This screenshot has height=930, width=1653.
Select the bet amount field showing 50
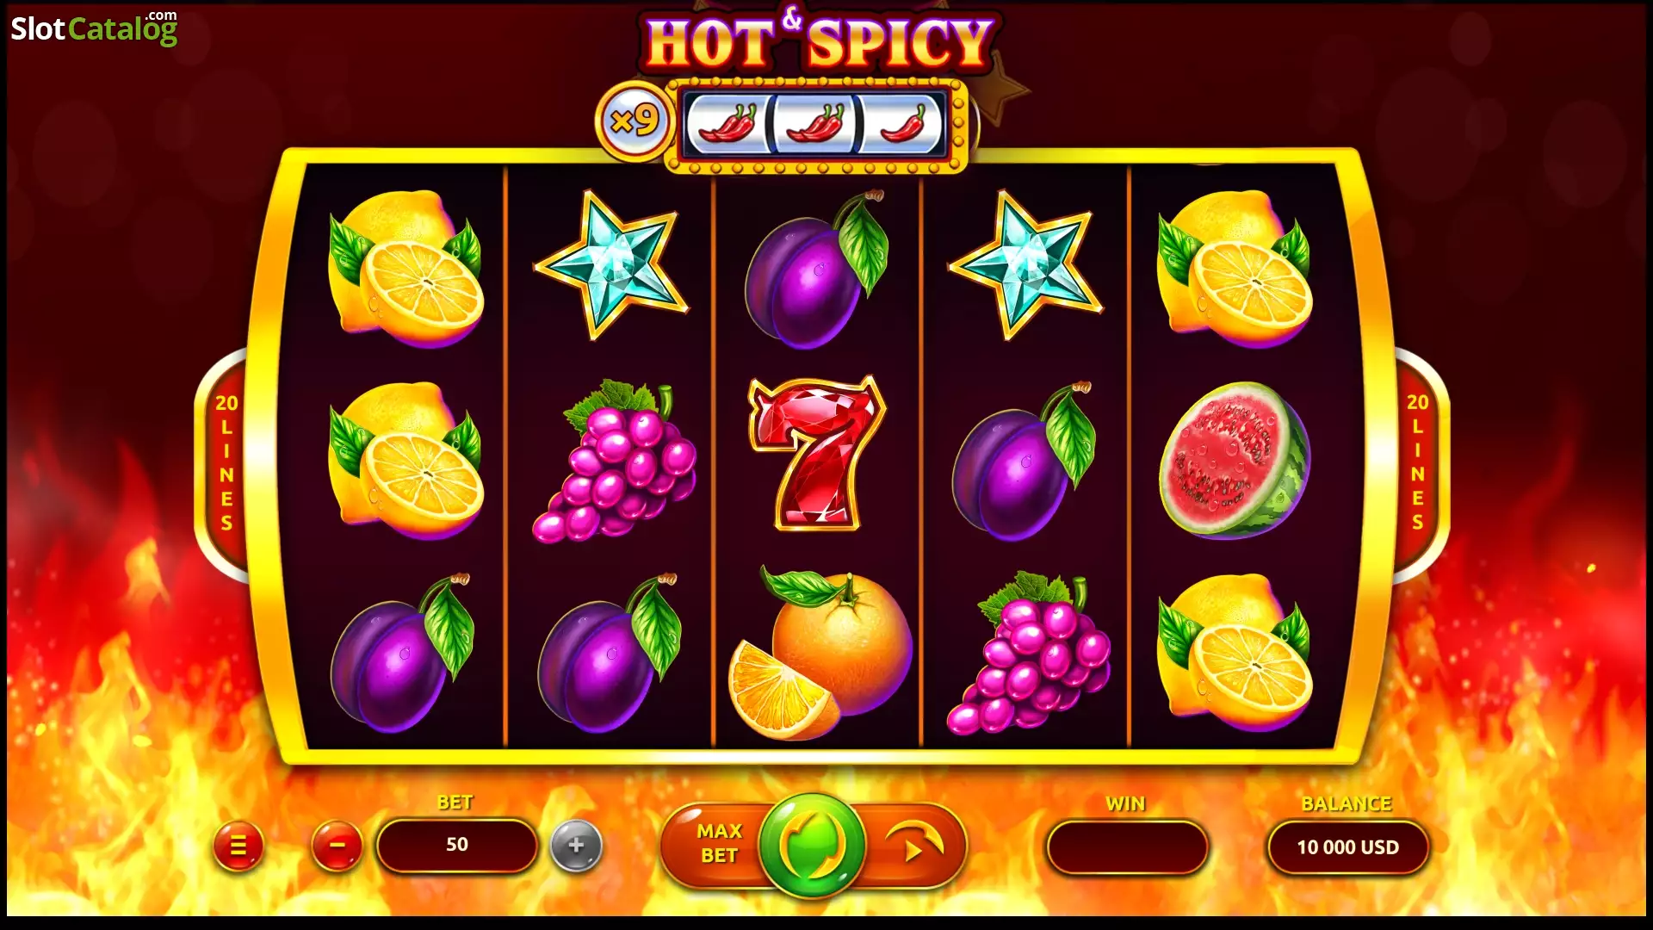457,846
